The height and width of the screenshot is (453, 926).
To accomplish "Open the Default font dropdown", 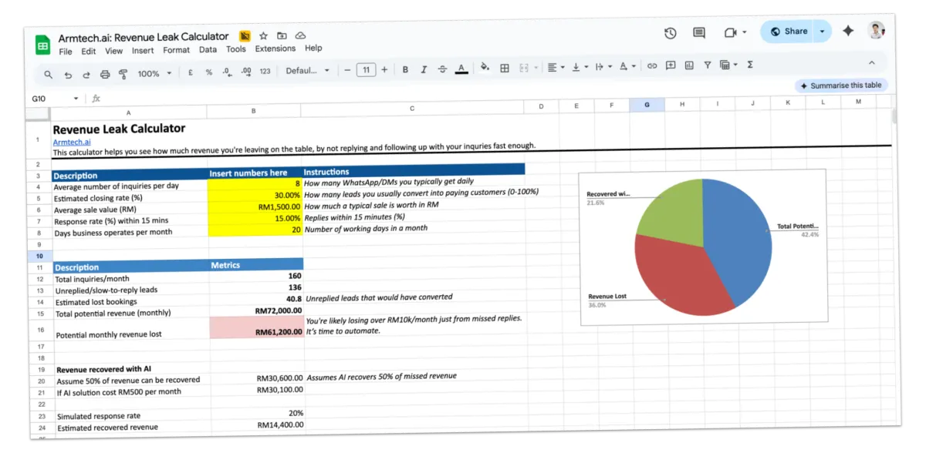I will coord(307,71).
